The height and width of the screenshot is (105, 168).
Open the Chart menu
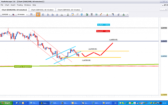[x=7, y=5]
